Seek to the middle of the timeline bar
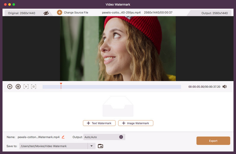Screen dimensions: 236x154 111,87
